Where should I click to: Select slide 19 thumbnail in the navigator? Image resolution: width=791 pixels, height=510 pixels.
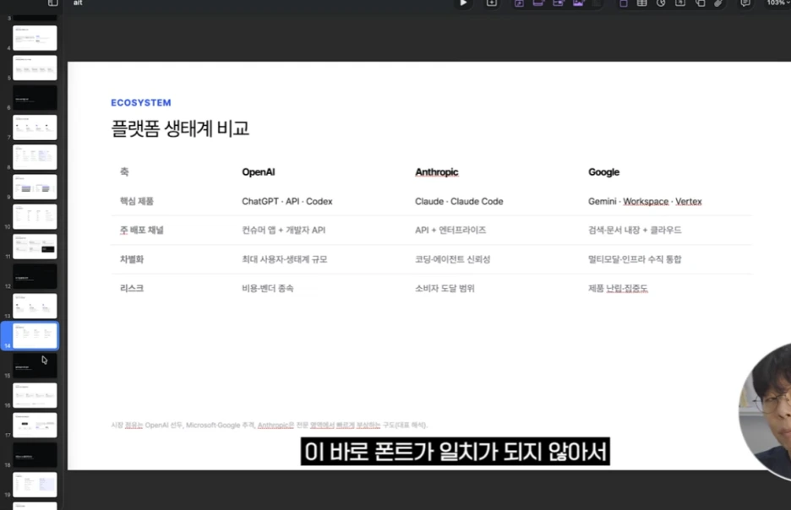point(35,485)
